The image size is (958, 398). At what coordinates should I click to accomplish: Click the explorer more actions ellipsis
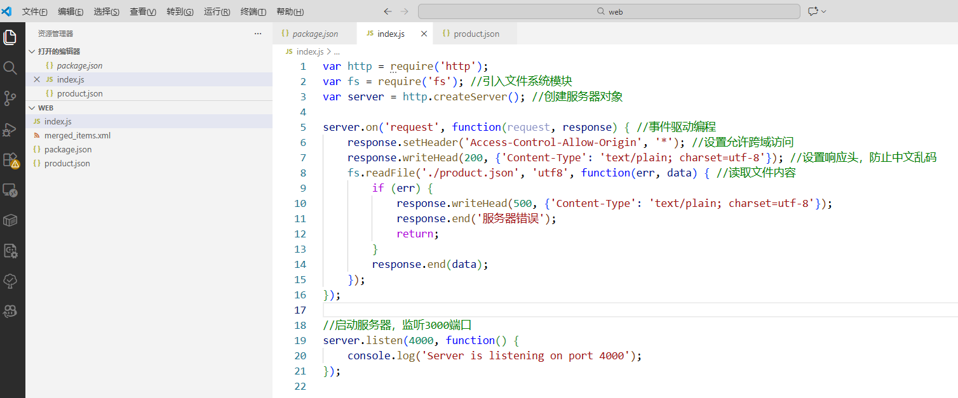pos(257,34)
